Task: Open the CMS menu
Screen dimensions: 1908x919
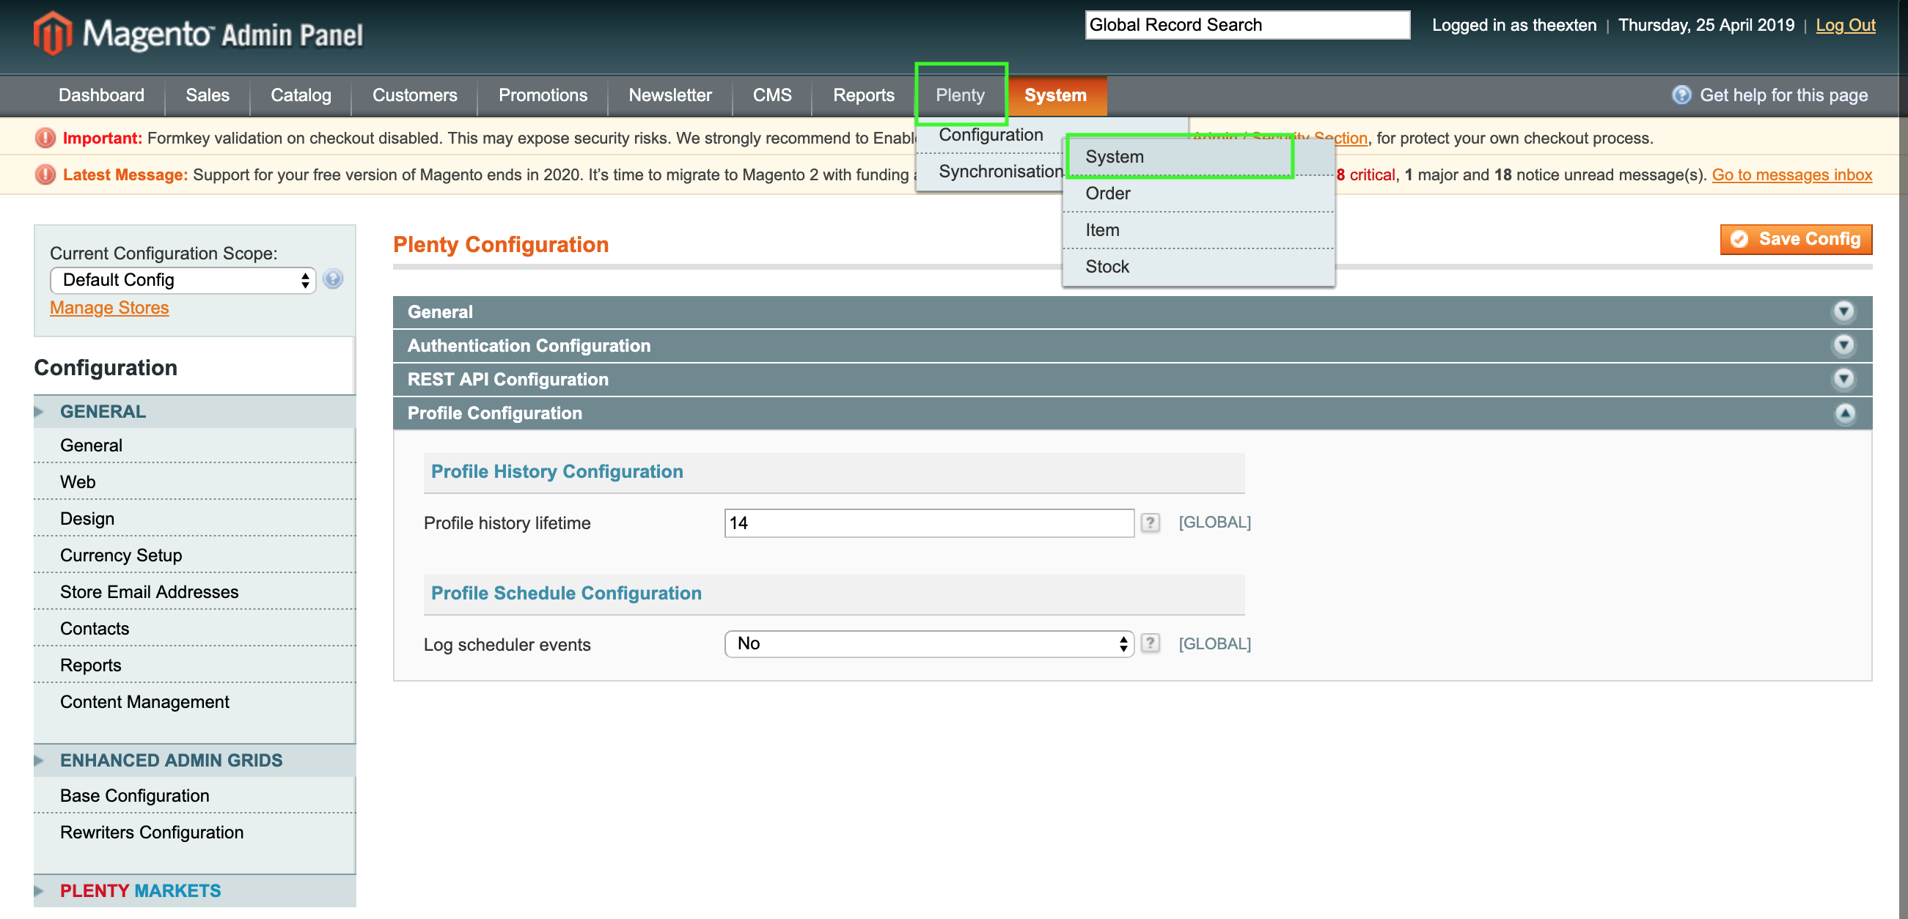Action: pyautogui.click(x=773, y=95)
